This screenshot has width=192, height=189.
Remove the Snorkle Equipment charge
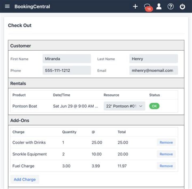(x=166, y=154)
